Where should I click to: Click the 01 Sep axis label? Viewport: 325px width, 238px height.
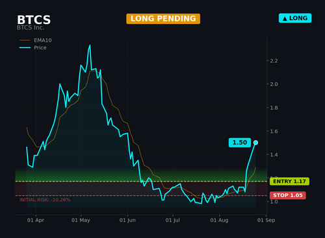266,220
